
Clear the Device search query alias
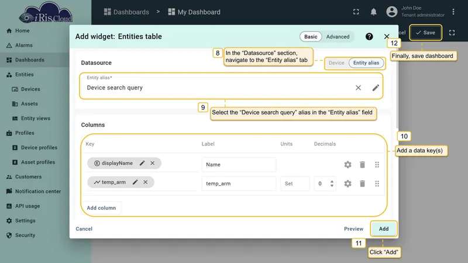click(358, 88)
